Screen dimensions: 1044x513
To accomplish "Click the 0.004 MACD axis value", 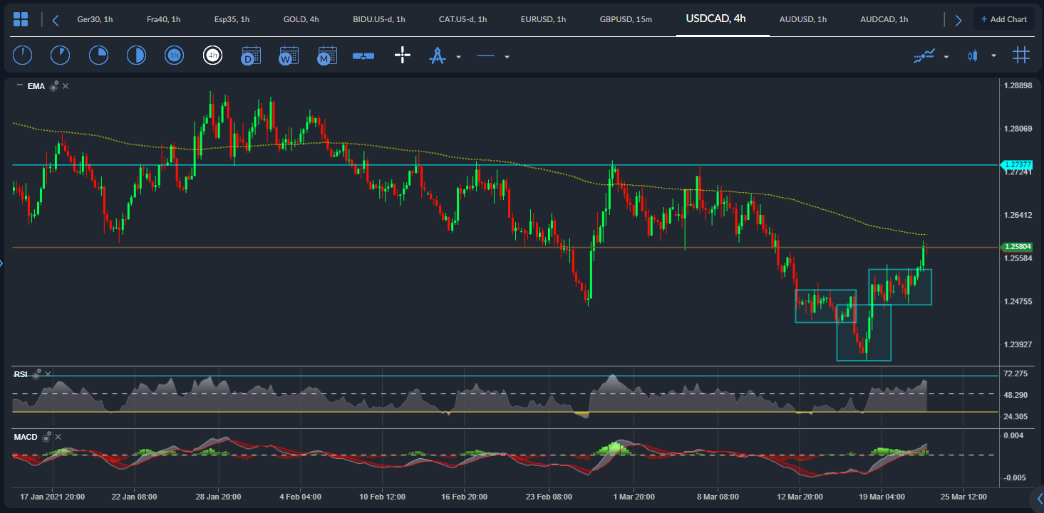I will coord(1013,435).
